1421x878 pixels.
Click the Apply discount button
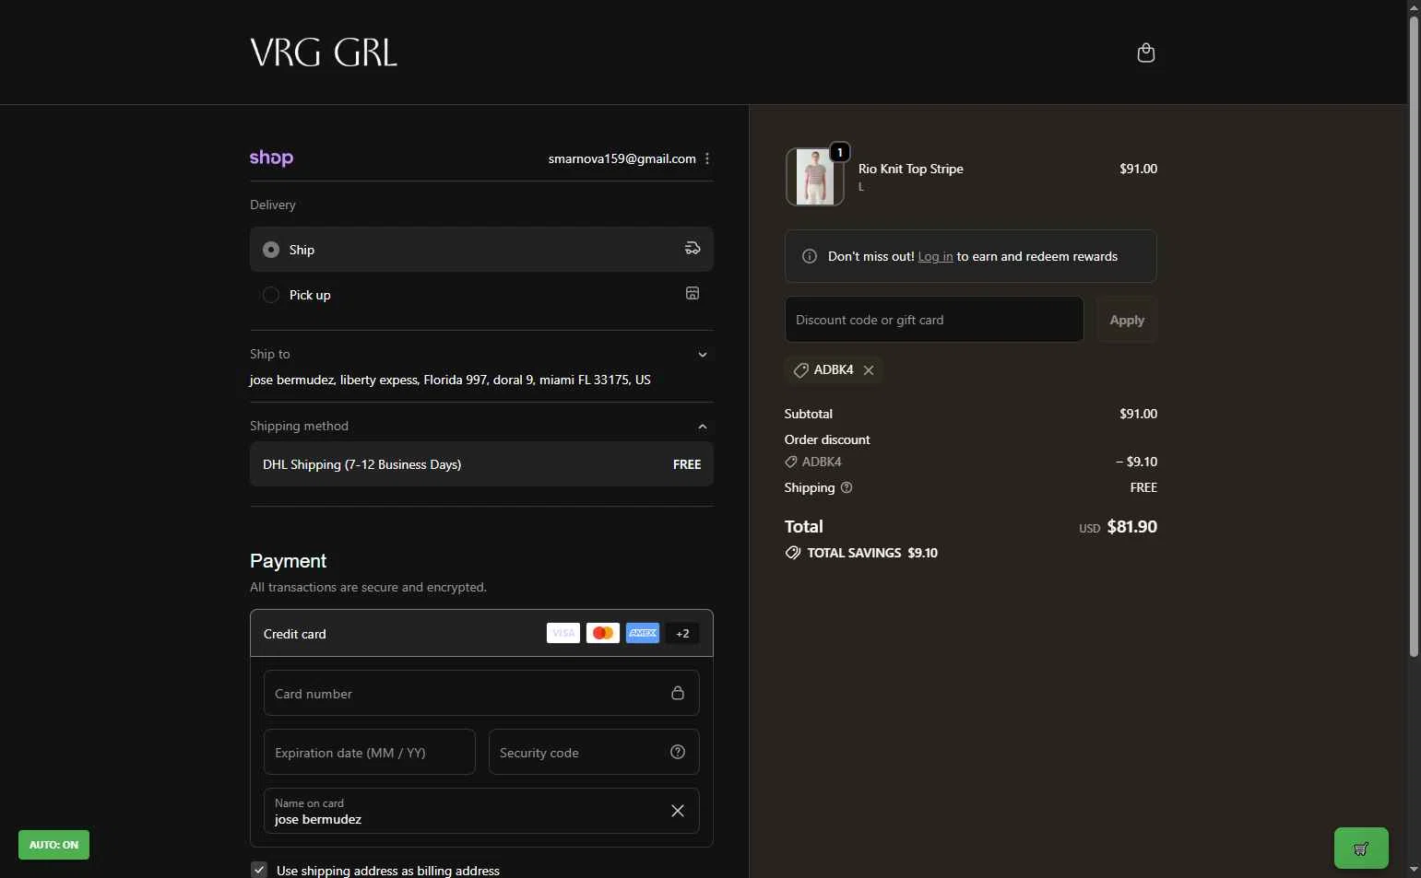1127,320
